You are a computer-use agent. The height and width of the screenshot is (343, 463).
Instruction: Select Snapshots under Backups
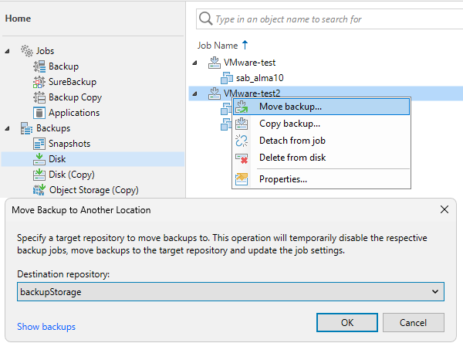[69, 144]
